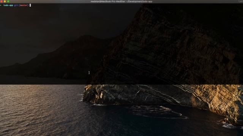Click the green prompt arrow symbol
243x136 pixels.
coord(1,5)
